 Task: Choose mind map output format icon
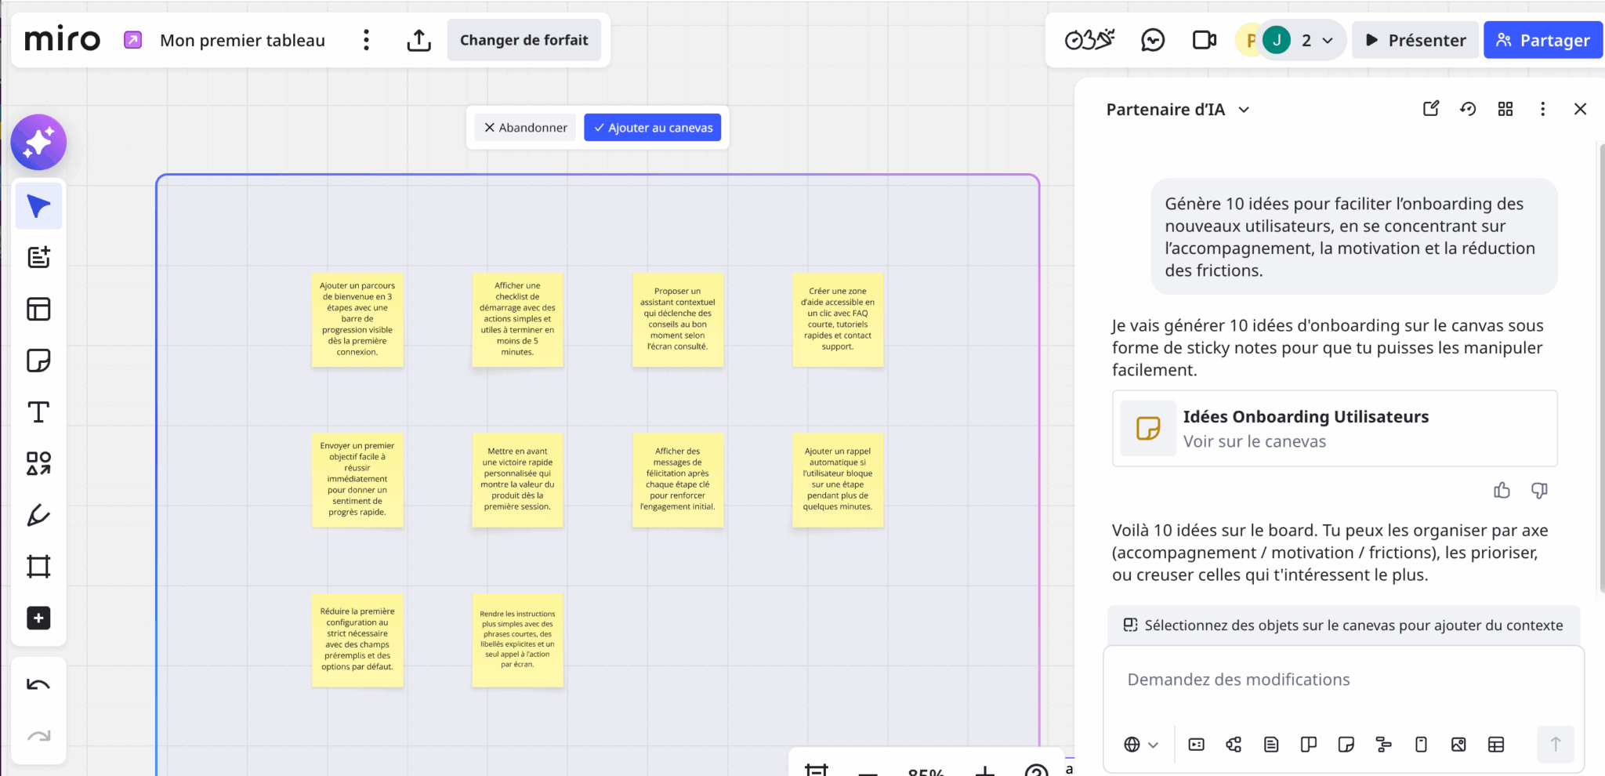point(1234,745)
